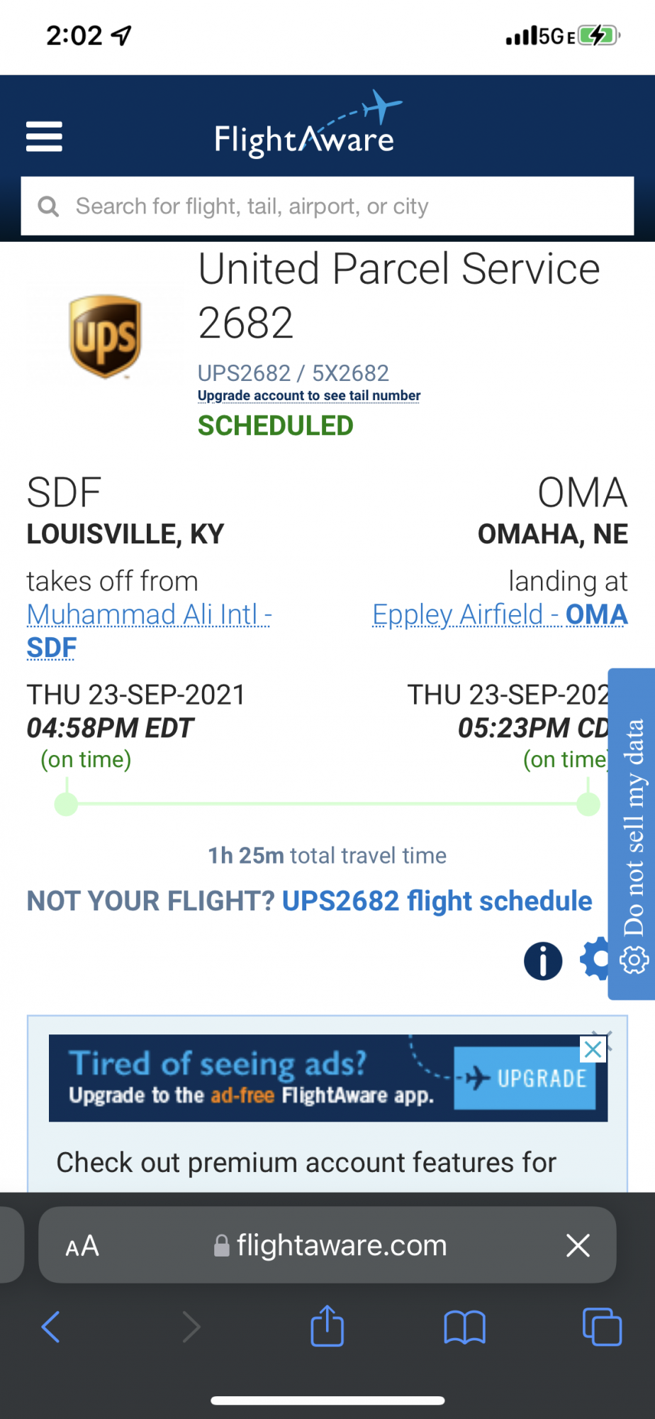Viewport: 655px width, 1419px height.
Task: Close the ad banner with X
Action: point(593,1049)
